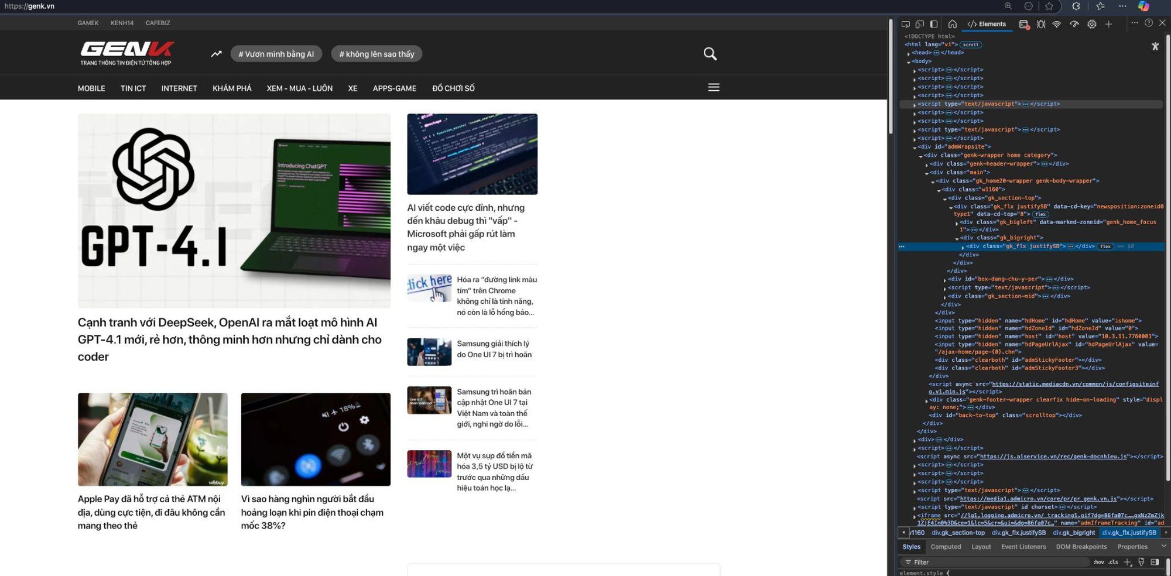Image resolution: width=1171 pixels, height=576 pixels.
Task: Open the KENH14 top bar link
Action: pos(122,23)
